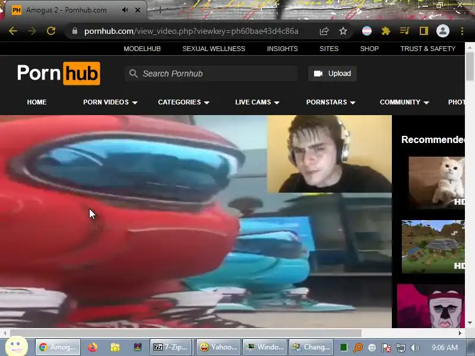Click the green square tray icon
This screenshot has width=475, height=356.
click(x=344, y=348)
